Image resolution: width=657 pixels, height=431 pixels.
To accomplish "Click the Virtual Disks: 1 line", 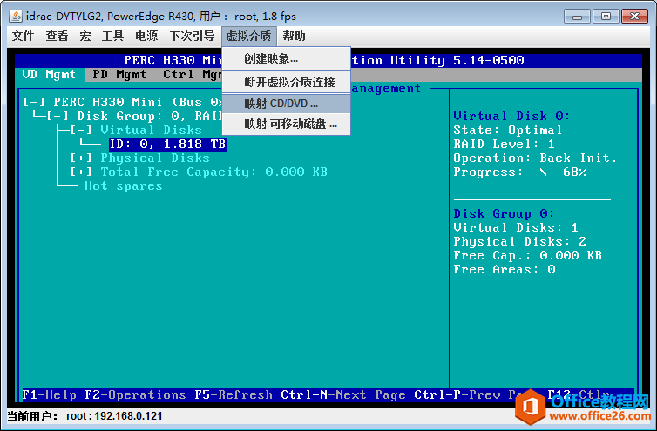I will [516, 228].
